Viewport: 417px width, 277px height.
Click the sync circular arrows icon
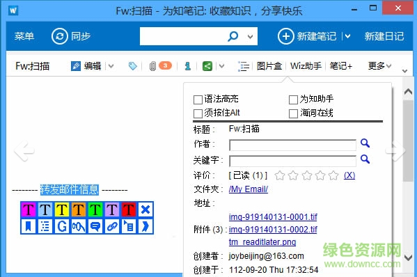point(60,36)
